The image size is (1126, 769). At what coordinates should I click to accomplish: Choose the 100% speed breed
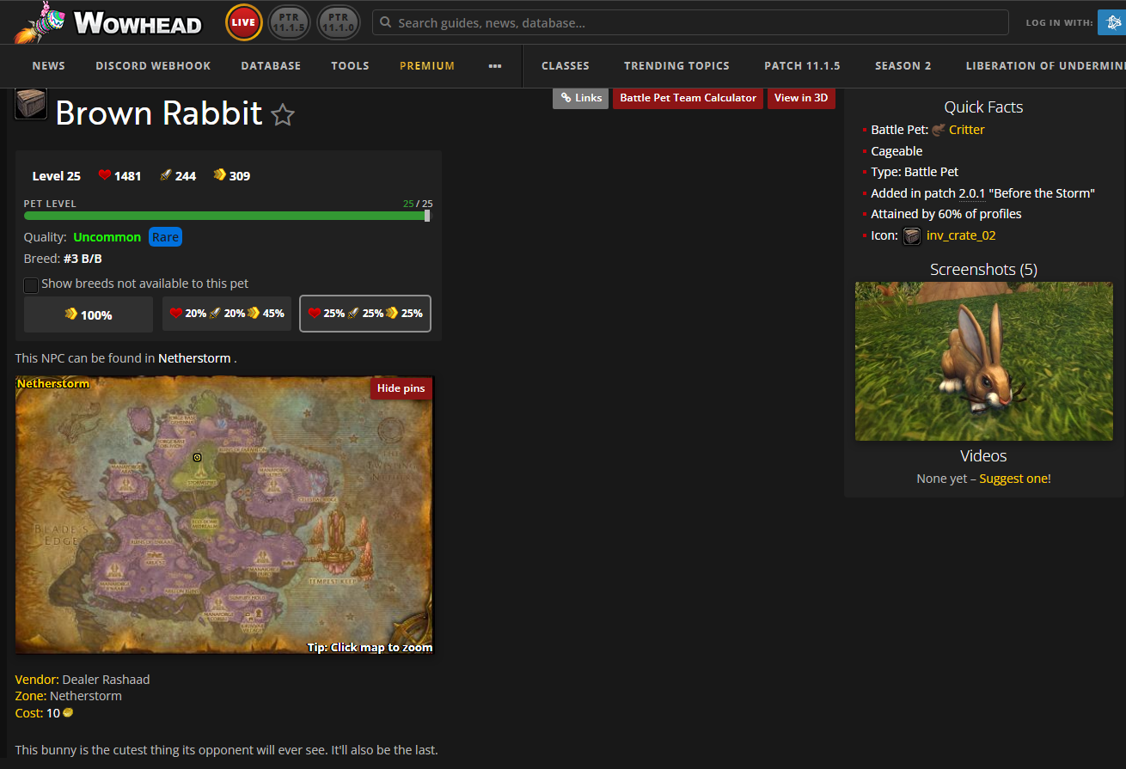point(89,314)
